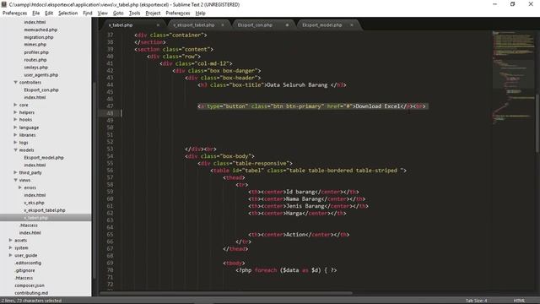Viewport: 540px width, 304px height.
Task: Click the code minimap preview
Action: point(513,78)
